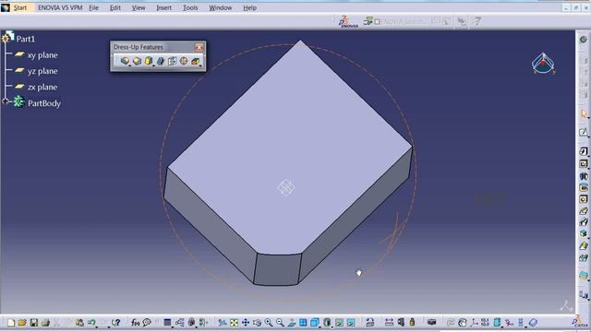Click the Shading view mode icon

pyautogui.click(x=327, y=323)
